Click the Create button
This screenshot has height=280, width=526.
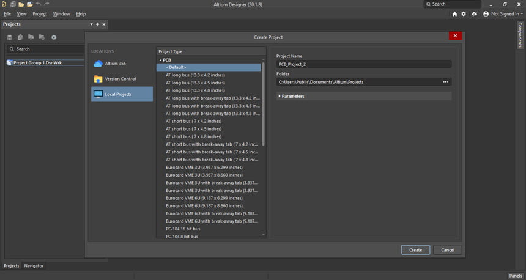tap(415, 250)
